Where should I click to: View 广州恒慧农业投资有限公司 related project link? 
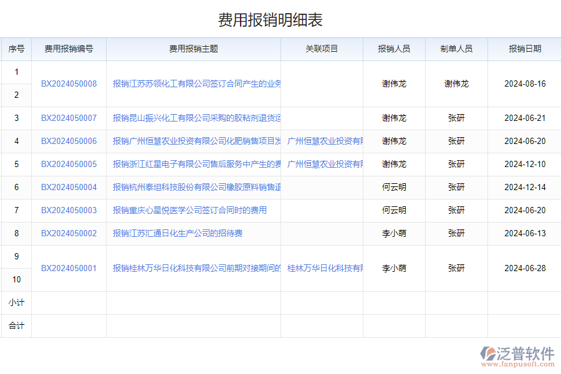324,141
